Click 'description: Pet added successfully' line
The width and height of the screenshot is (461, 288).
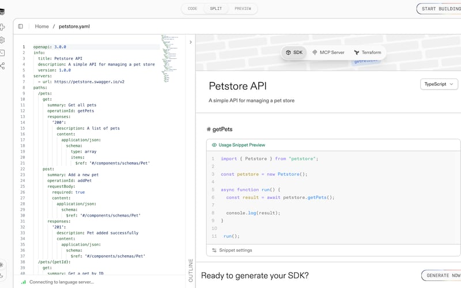pos(97,233)
